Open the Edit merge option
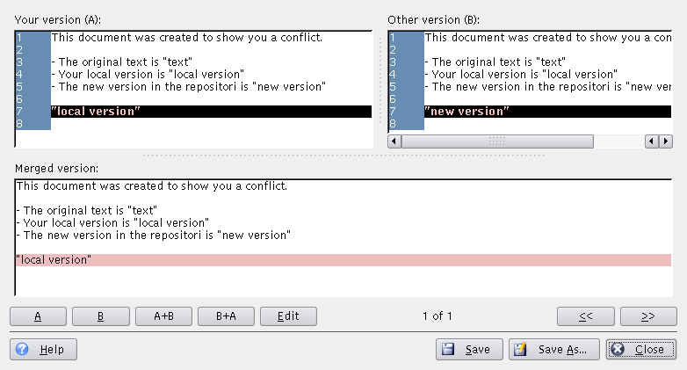Screen dimensions: 687x370 pyautogui.click(x=288, y=316)
